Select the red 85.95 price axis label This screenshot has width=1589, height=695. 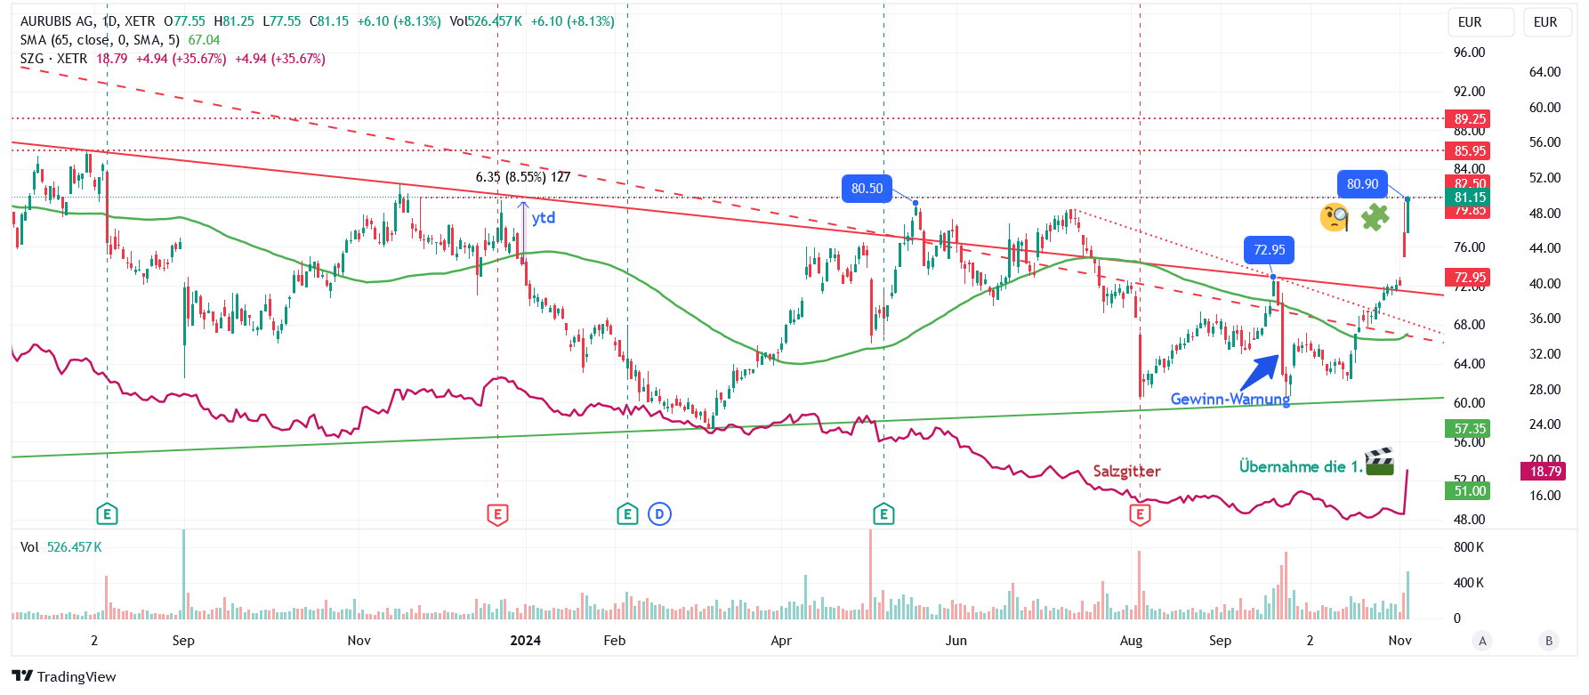(x=1469, y=150)
